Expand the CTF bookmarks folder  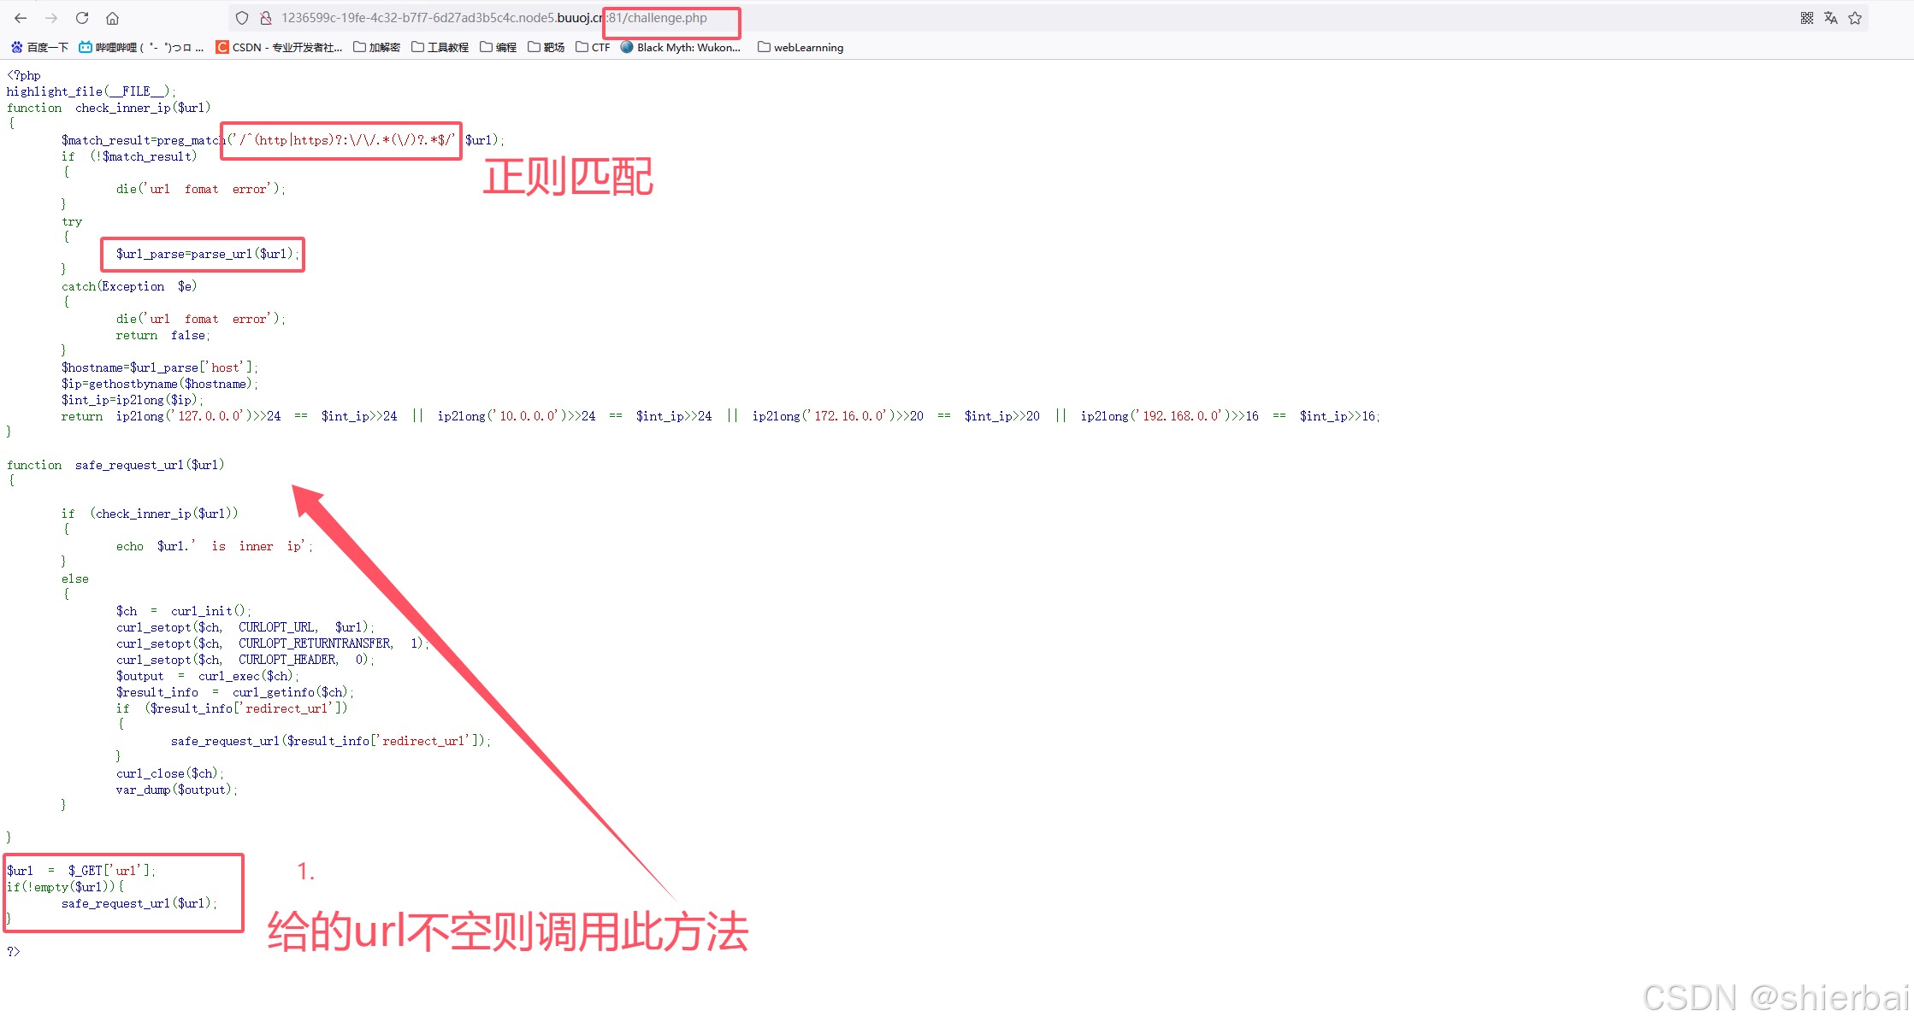click(x=593, y=47)
